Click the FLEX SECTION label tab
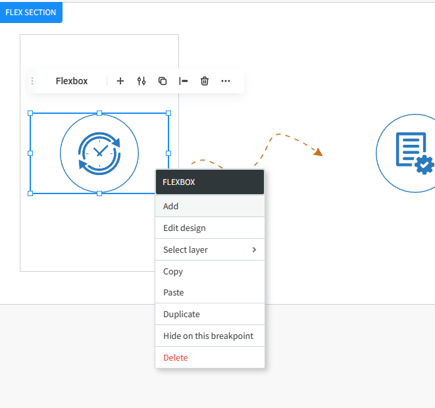435x408 pixels. pyautogui.click(x=31, y=13)
